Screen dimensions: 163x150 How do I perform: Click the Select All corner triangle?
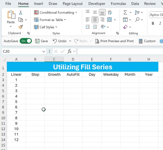click(4, 59)
